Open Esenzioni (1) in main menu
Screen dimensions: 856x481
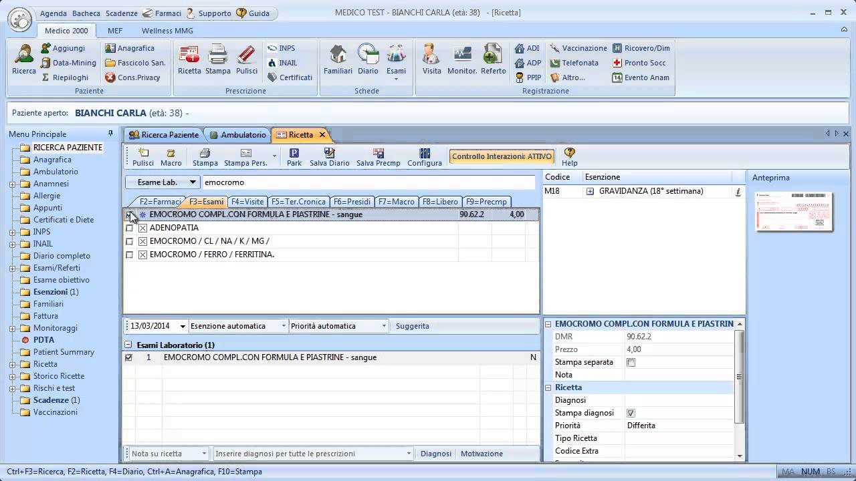56,292
